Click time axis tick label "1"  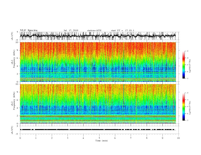pyautogui.click(x=36, y=138)
